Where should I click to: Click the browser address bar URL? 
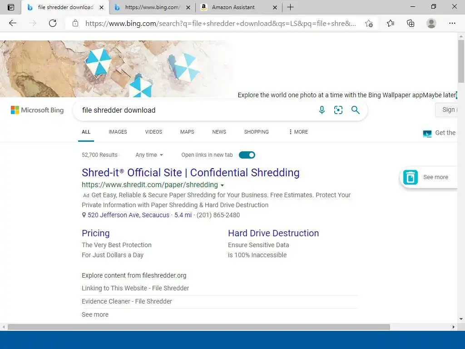click(x=221, y=24)
